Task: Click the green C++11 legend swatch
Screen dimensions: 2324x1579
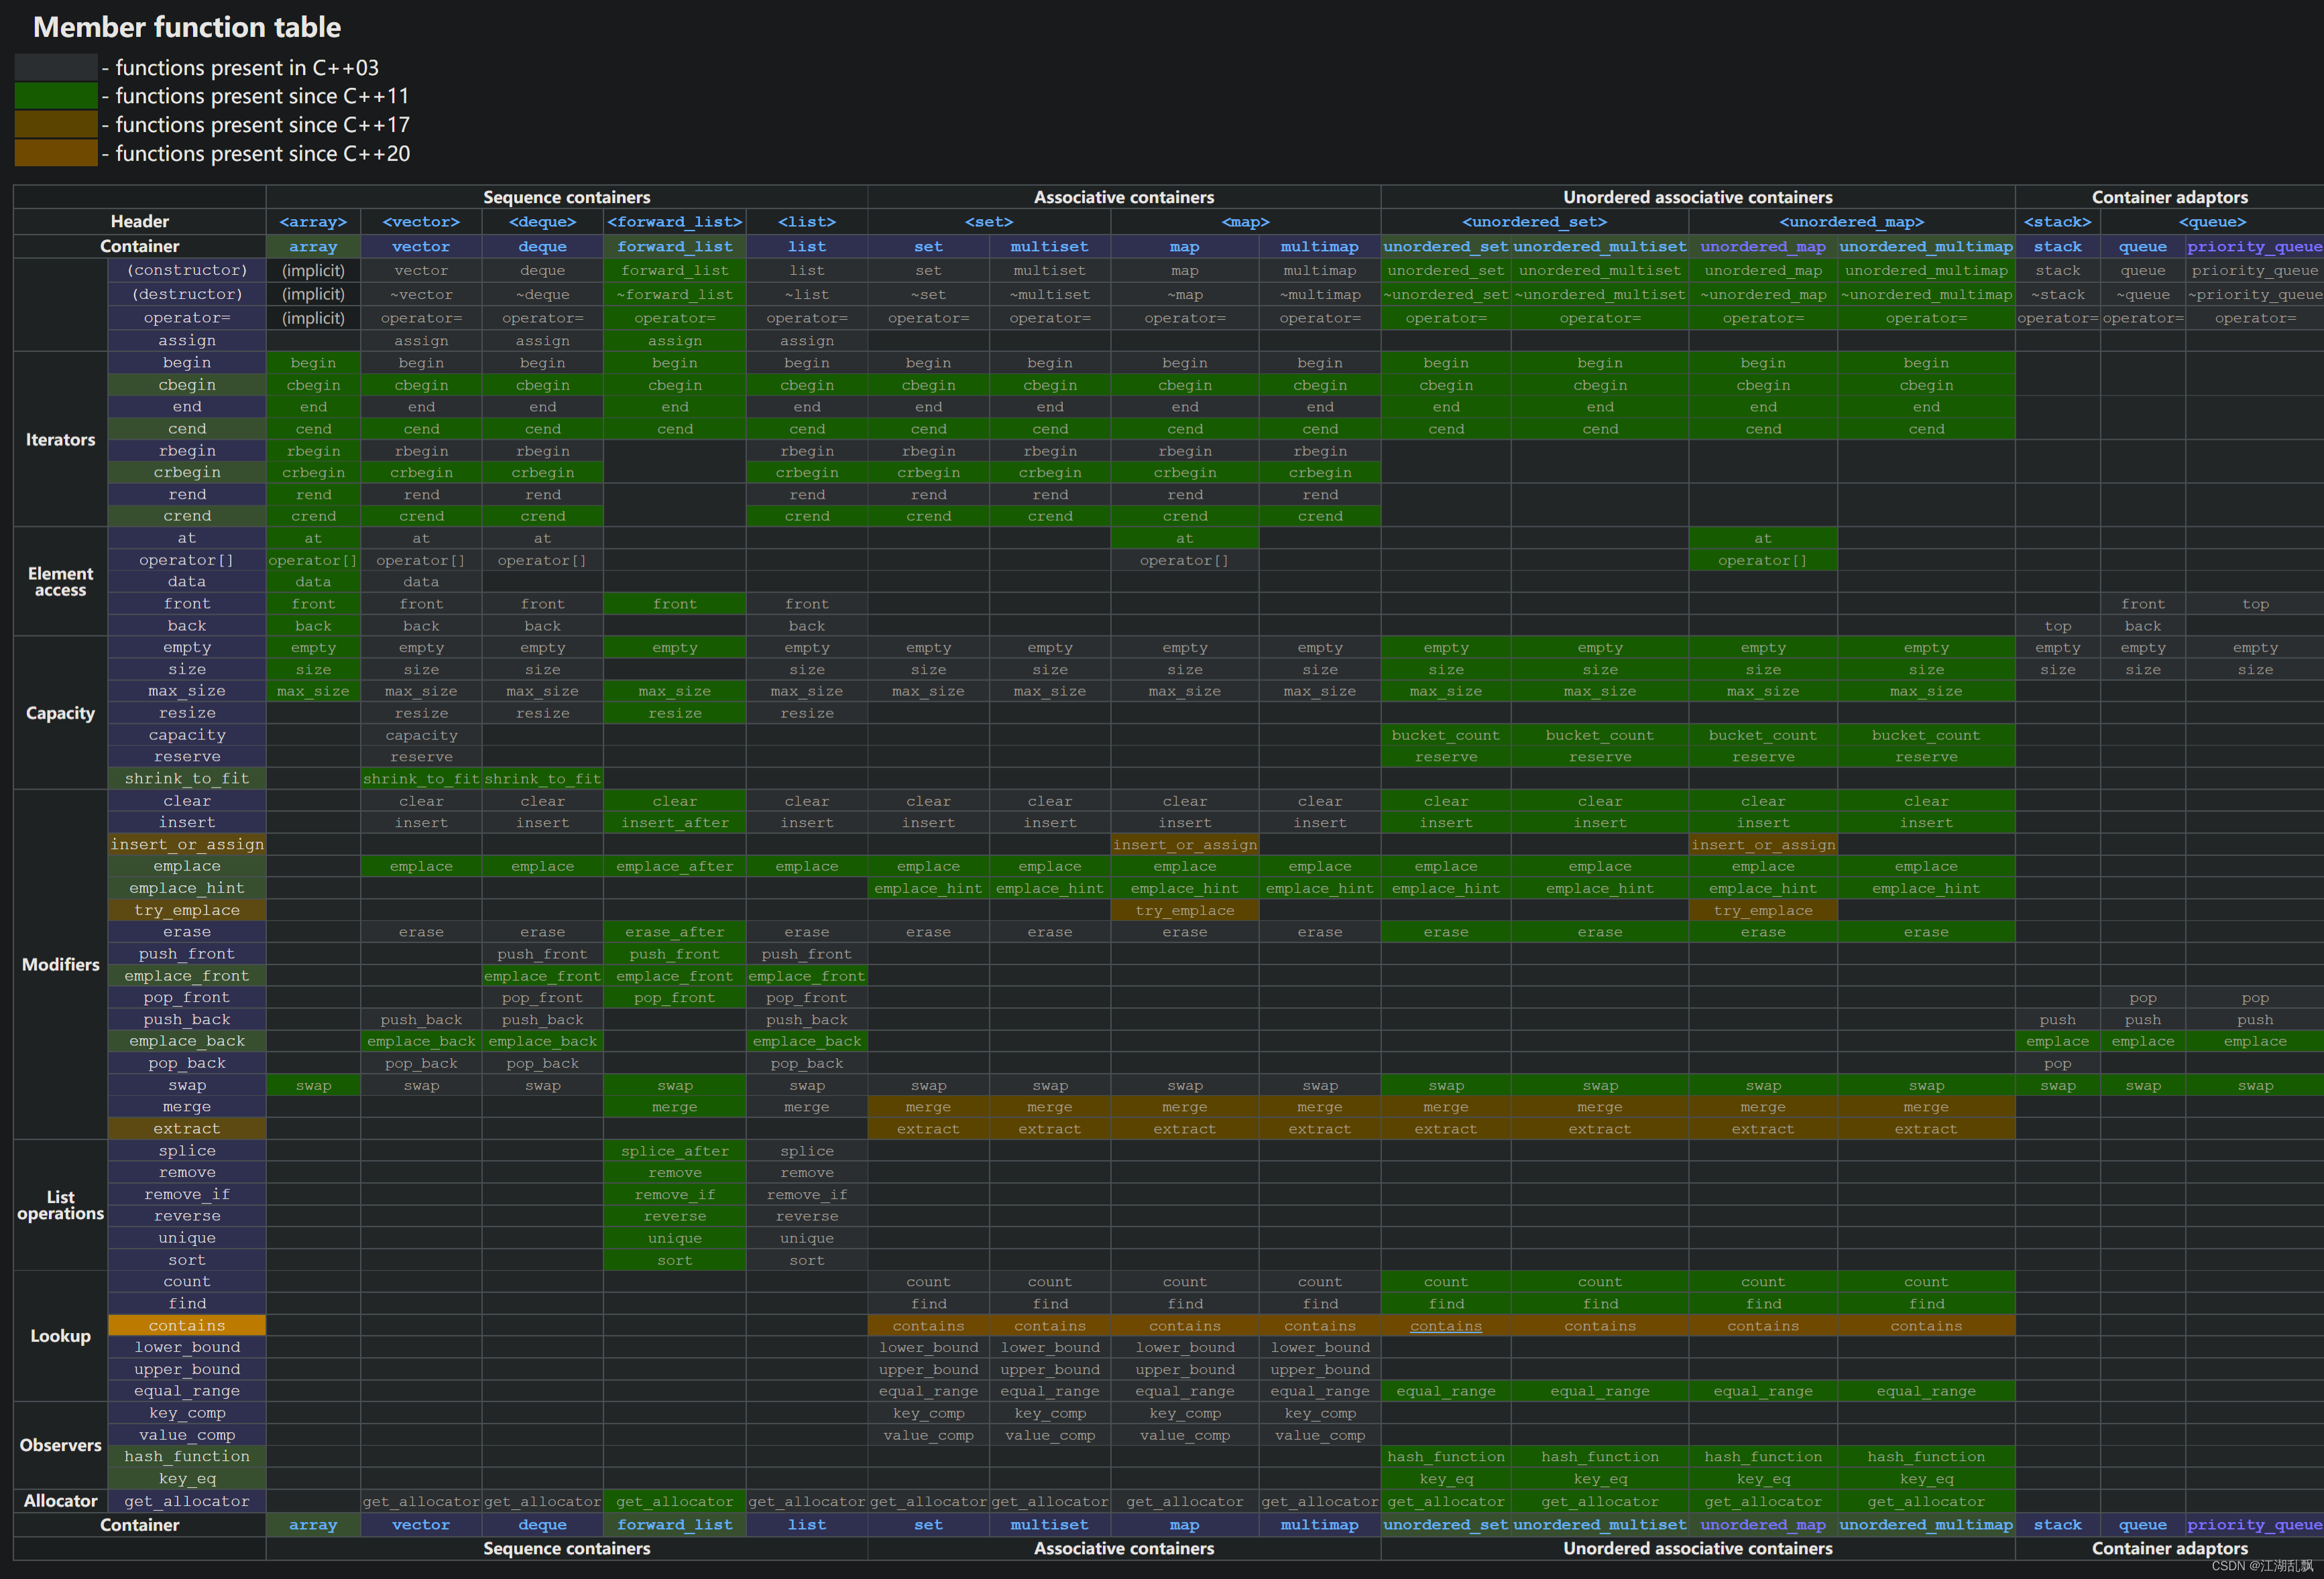Action: (56, 96)
